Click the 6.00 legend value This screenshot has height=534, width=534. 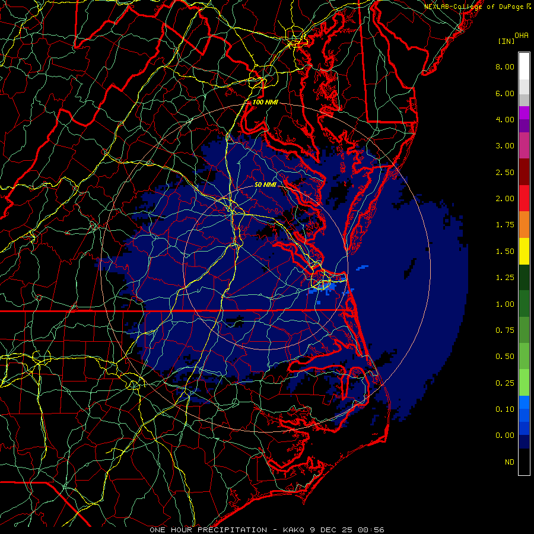(505, 93)
